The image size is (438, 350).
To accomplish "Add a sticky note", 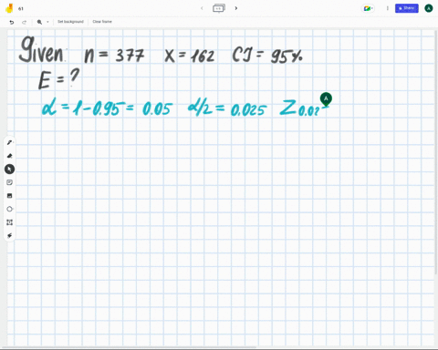I will [9, 182].
